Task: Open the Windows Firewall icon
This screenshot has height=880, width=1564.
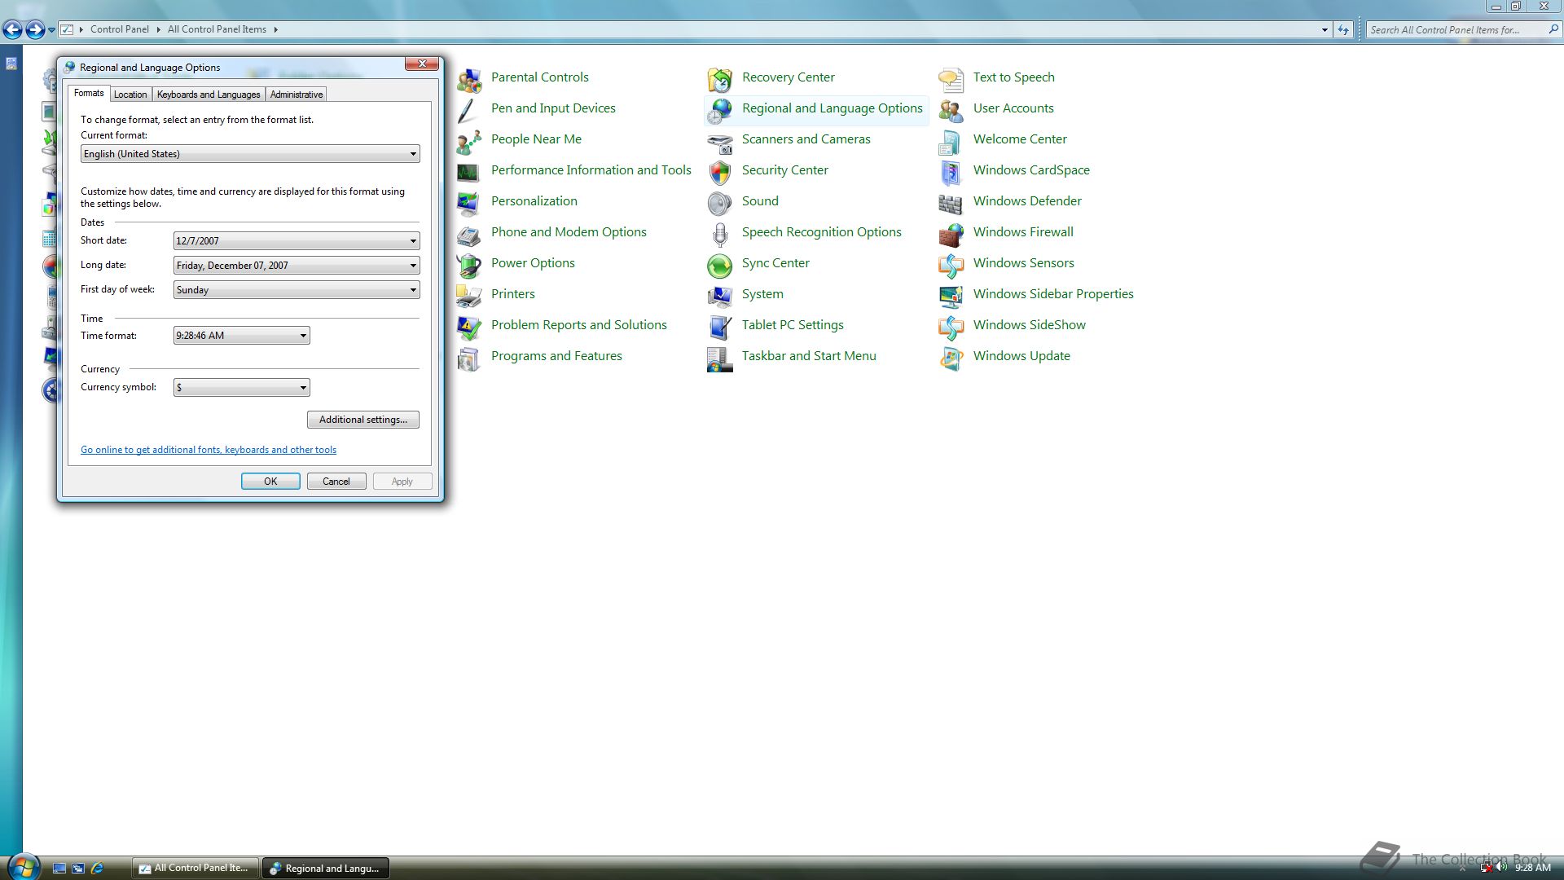Action: tap(951, 235)
